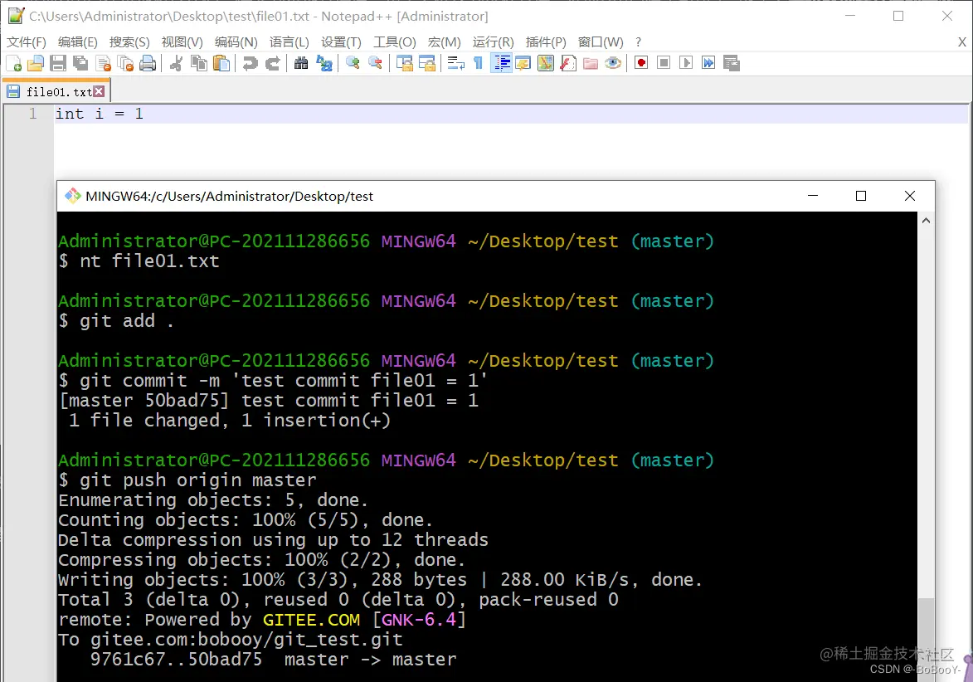
Task: Open the 运行(R) menu
Action: [493, 42]
